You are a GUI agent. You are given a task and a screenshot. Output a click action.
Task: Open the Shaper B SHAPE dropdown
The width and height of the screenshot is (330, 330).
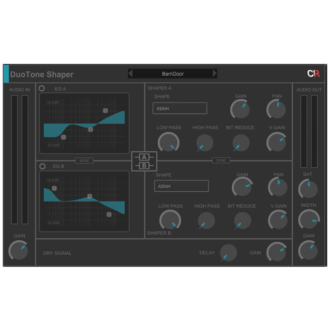click(181, 186)
